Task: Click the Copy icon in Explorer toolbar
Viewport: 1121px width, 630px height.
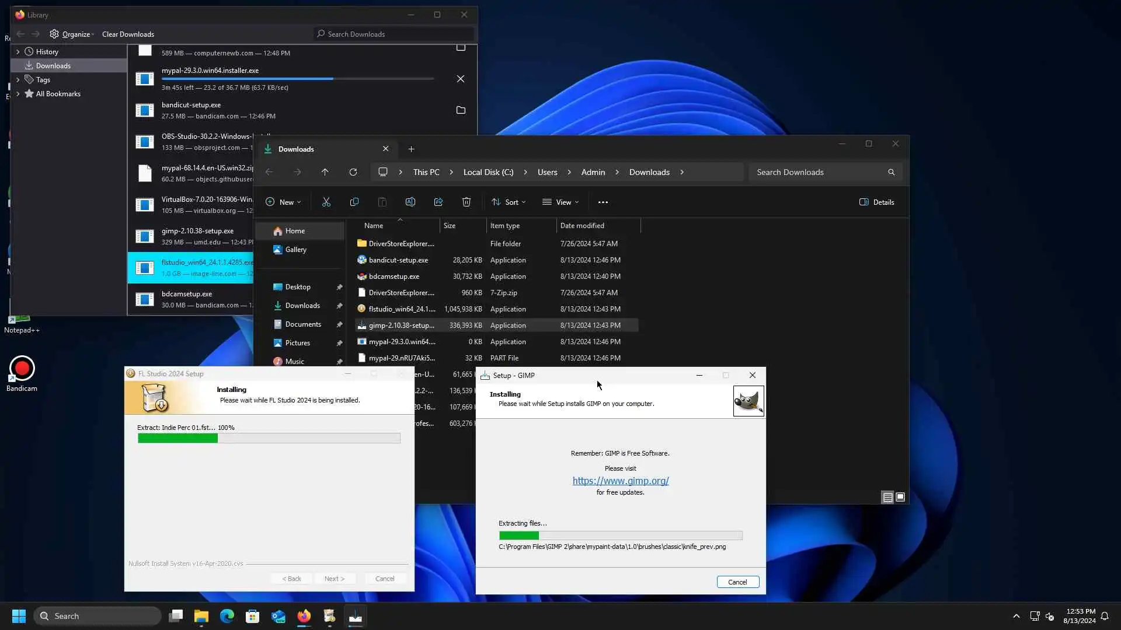Action: point(354,202)
